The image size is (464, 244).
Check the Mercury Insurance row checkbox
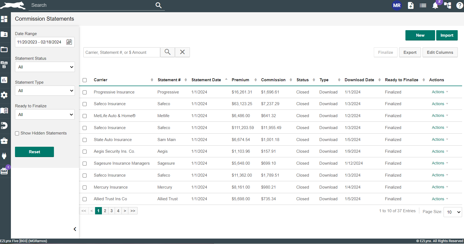(85, 187)
